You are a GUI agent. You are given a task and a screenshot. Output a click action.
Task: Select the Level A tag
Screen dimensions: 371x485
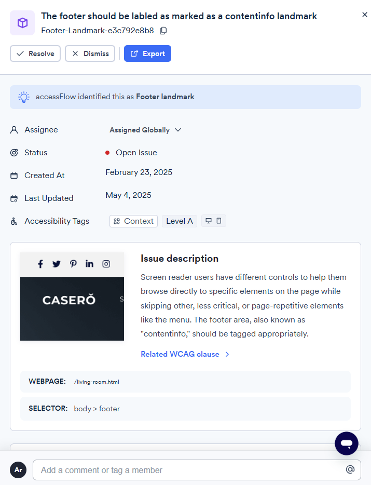pos(180,221)
